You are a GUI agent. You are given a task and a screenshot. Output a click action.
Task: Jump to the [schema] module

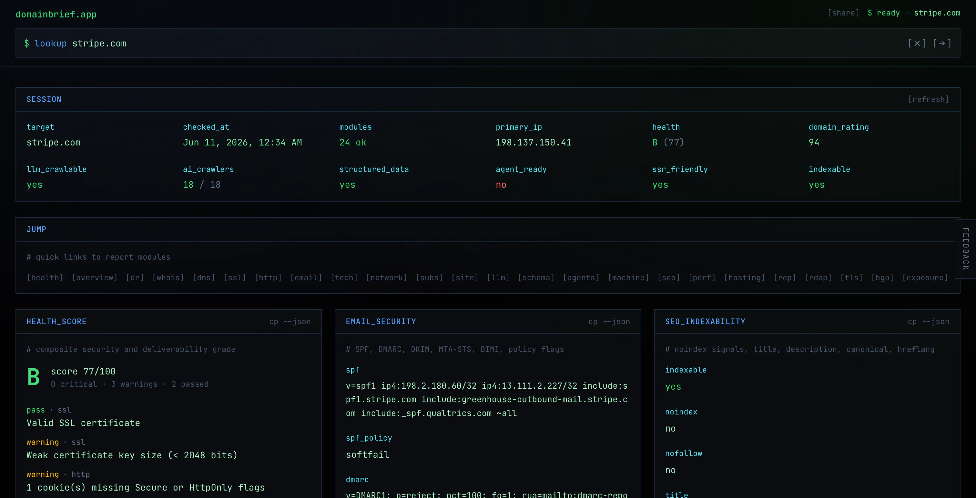click(536, 278)
